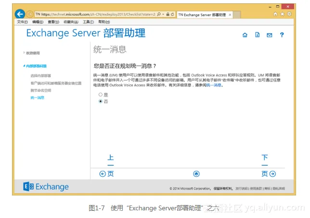Click the browser back arrow button
Viewport: 310px width, 218px height.
point(20,14)
